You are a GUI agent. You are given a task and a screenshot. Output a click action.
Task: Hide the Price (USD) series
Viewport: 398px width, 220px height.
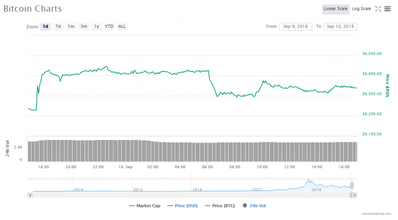(182, 206)
